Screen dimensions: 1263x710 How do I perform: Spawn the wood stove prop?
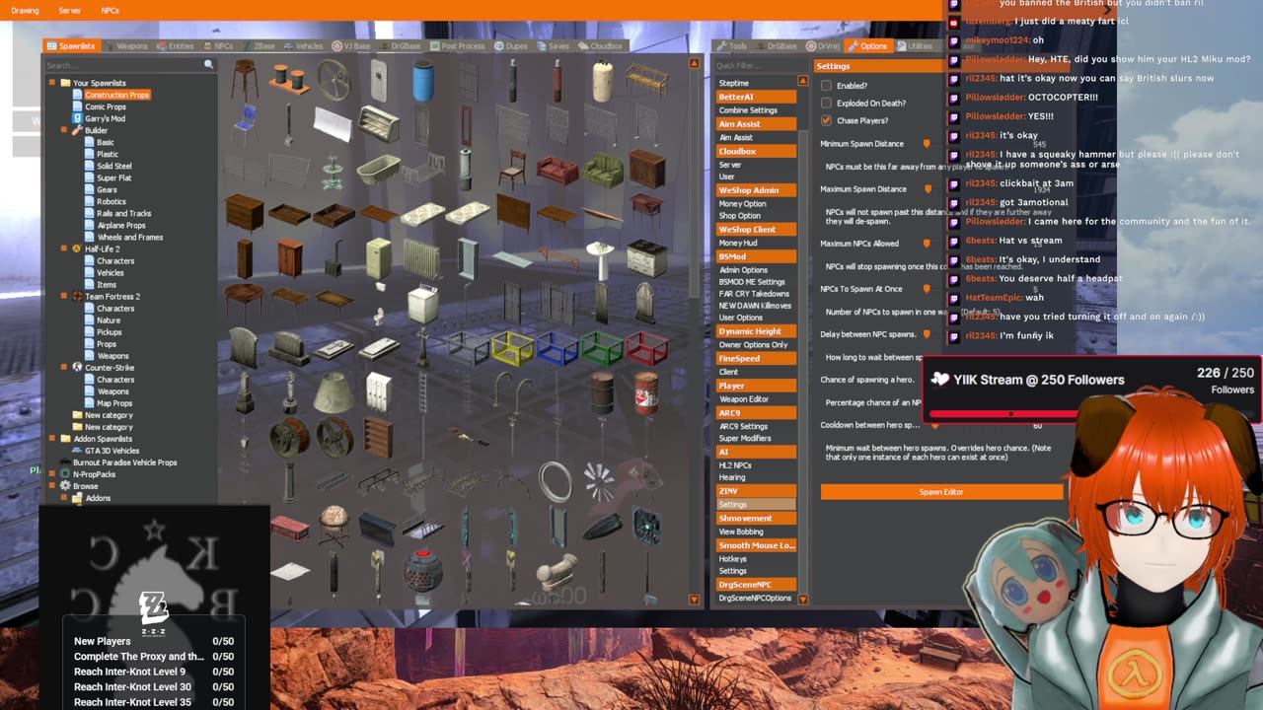[334, 258]
